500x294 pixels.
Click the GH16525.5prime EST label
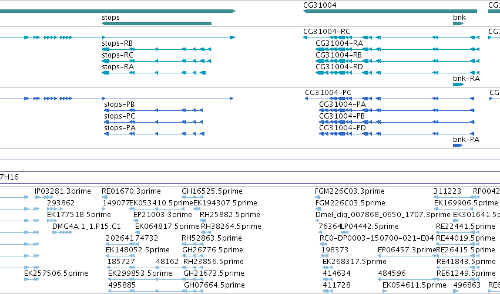click(x=212, y=191)
